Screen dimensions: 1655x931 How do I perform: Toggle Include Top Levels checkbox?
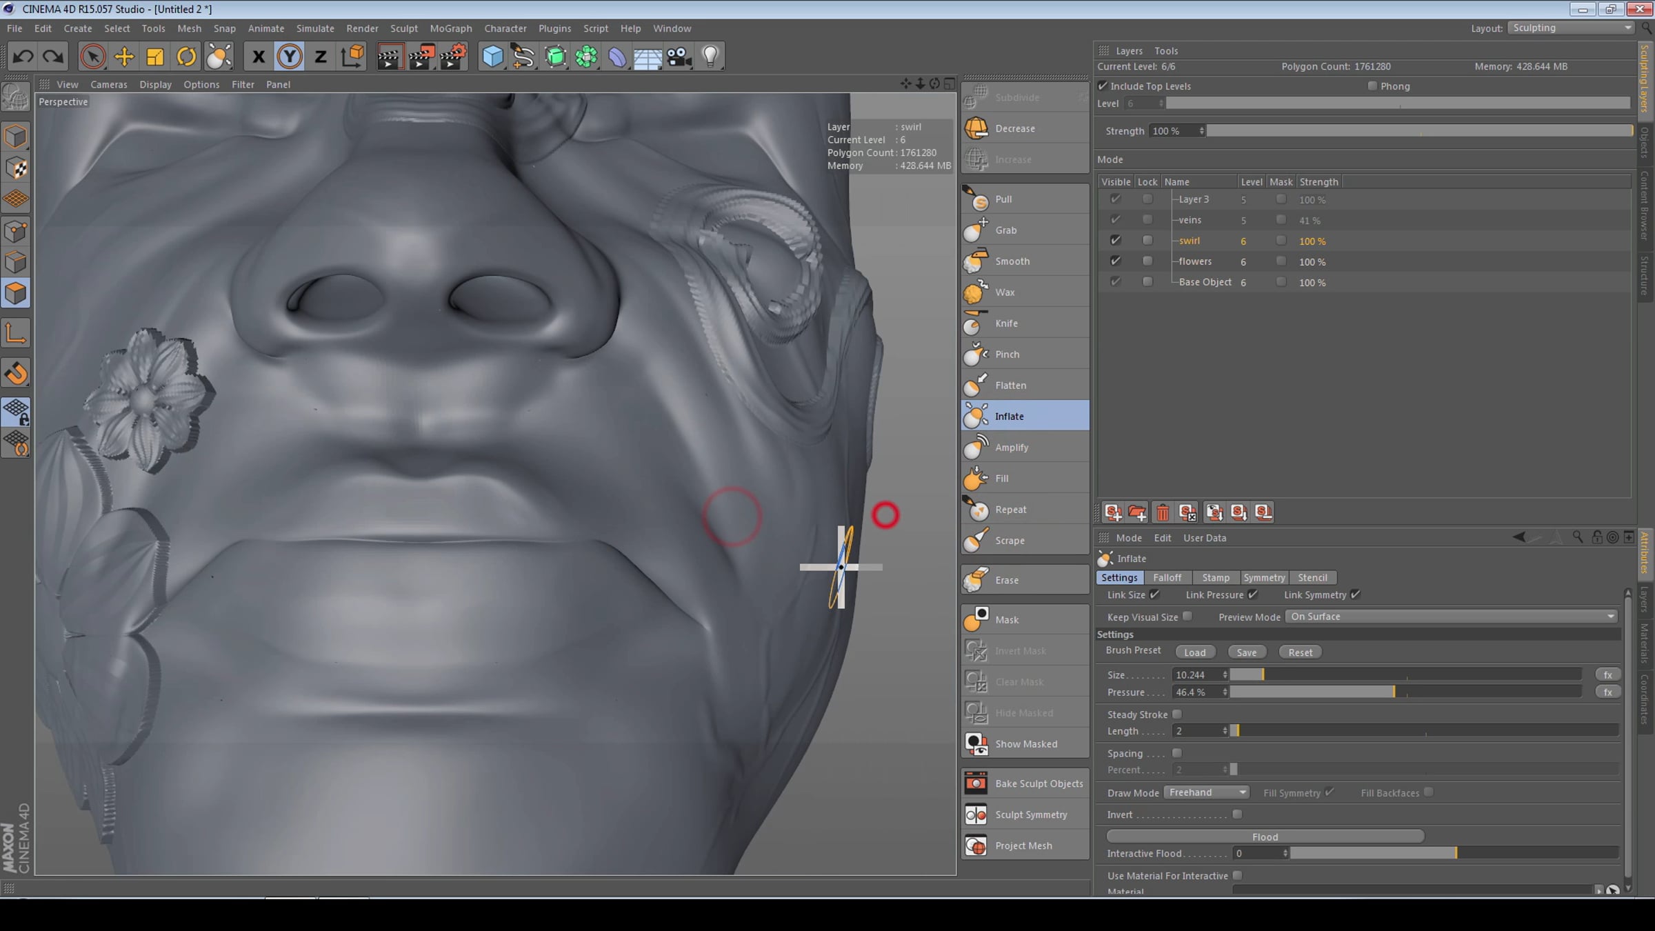click(1103, 86)
